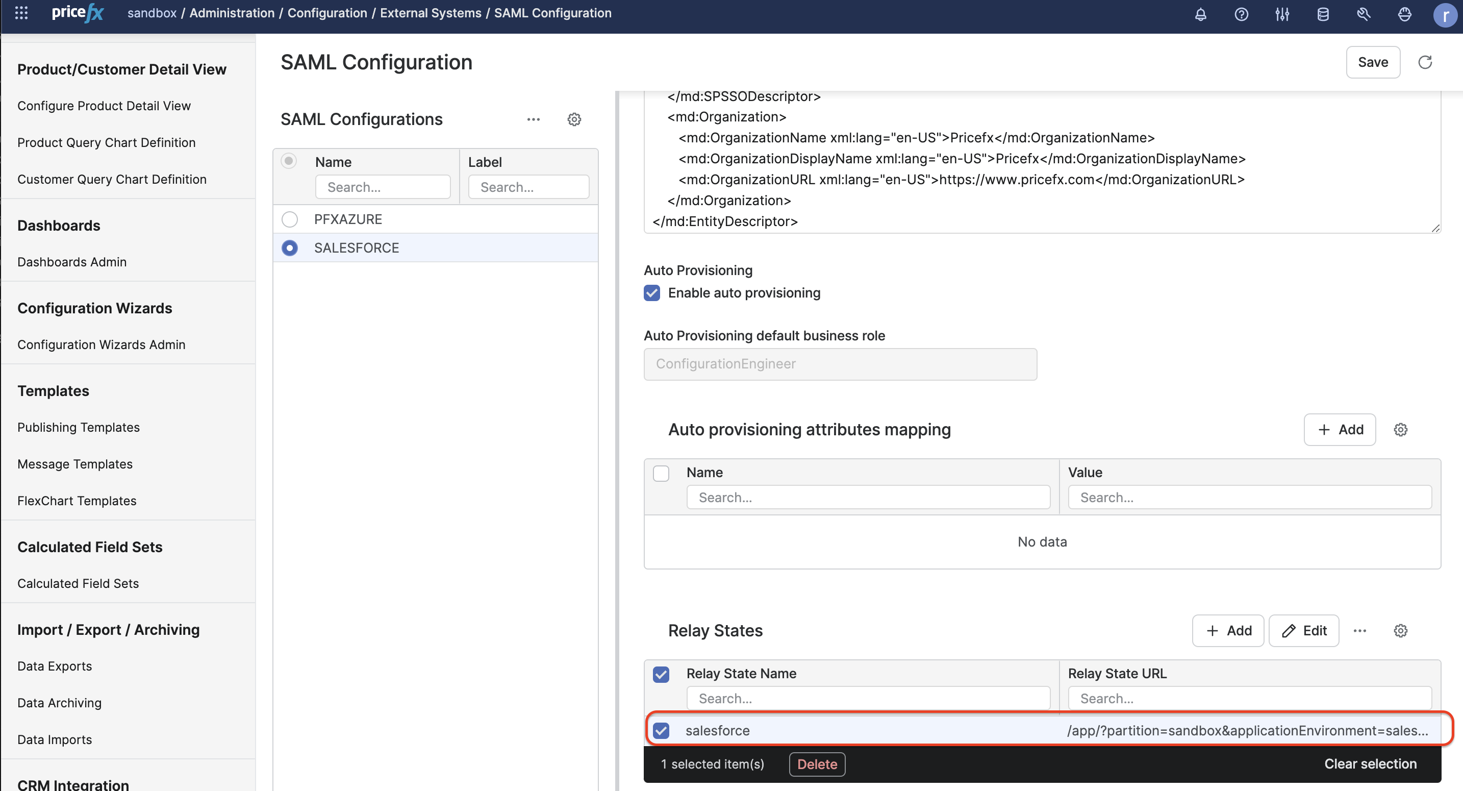Uncheck Enable auto provisioning checkbox
The width and height of the screenshot is (1463, 791).
point(651,292)
